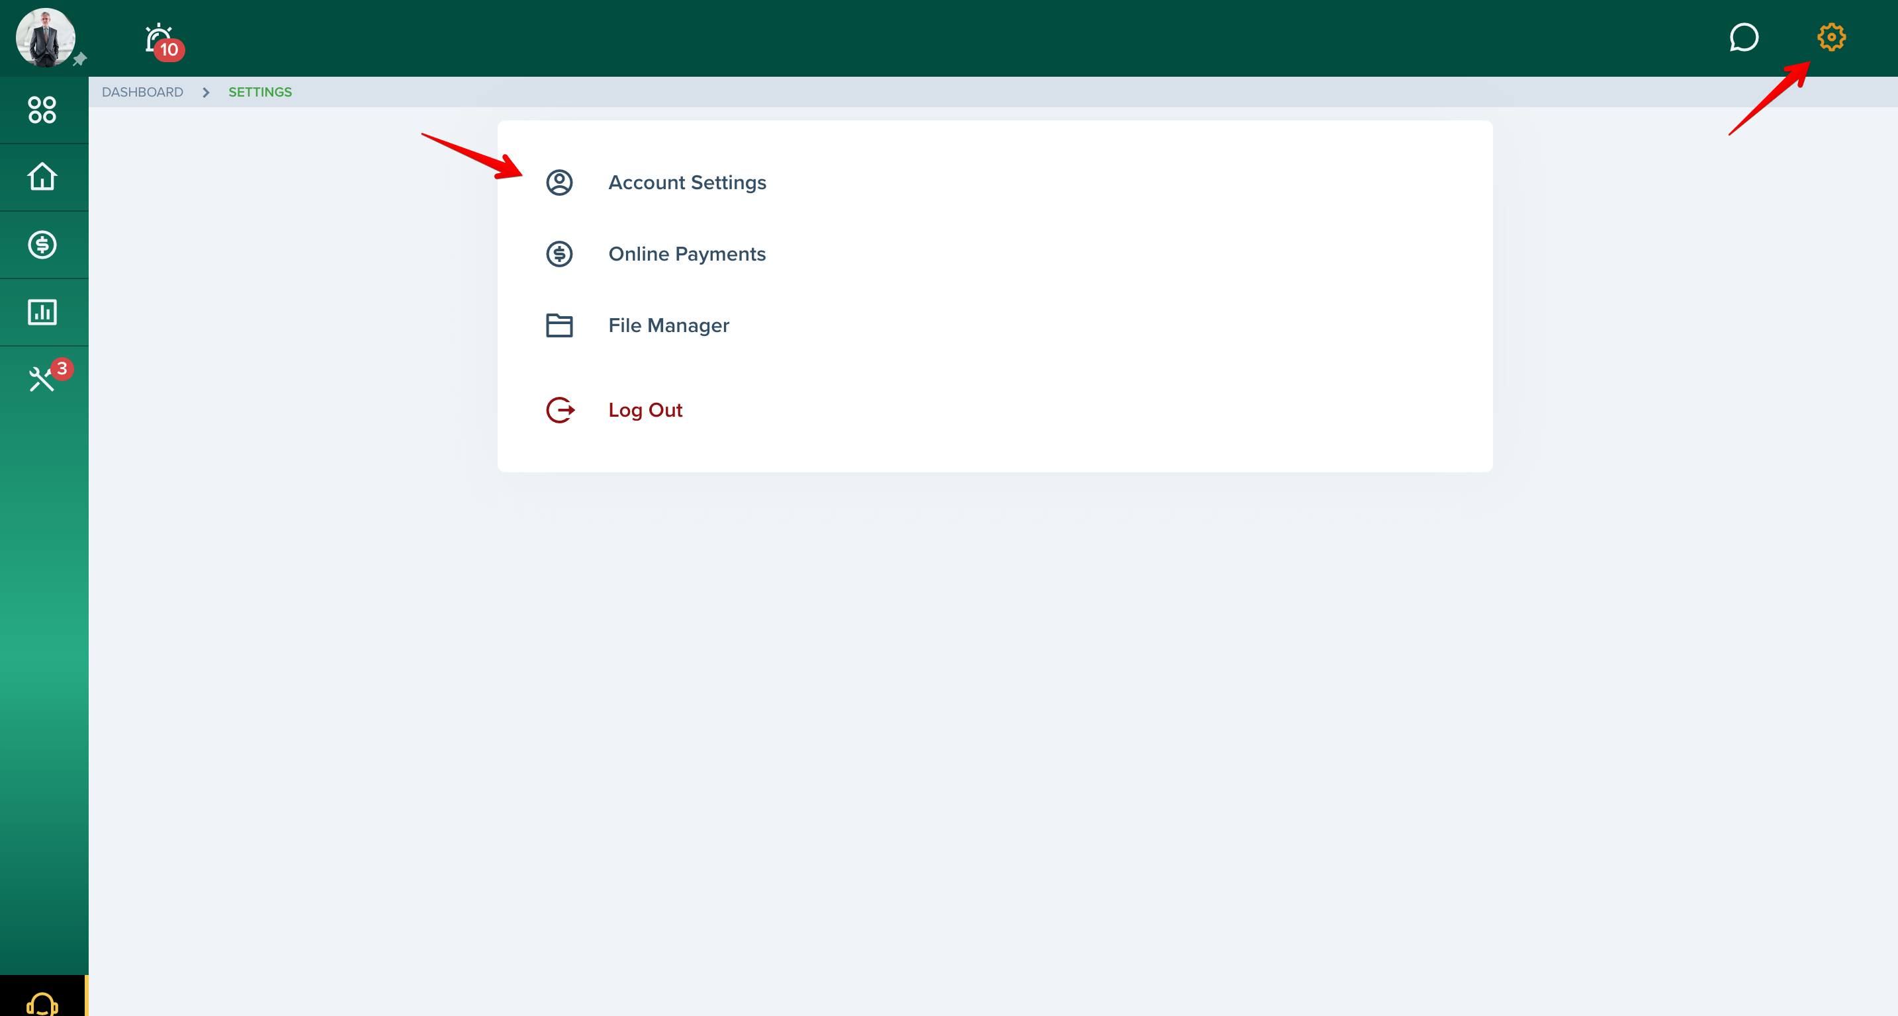Click the File Manager folder icon
The width and height of the screenshot is (1898, 1016).
pyautogui.click(x=559, y=325)
